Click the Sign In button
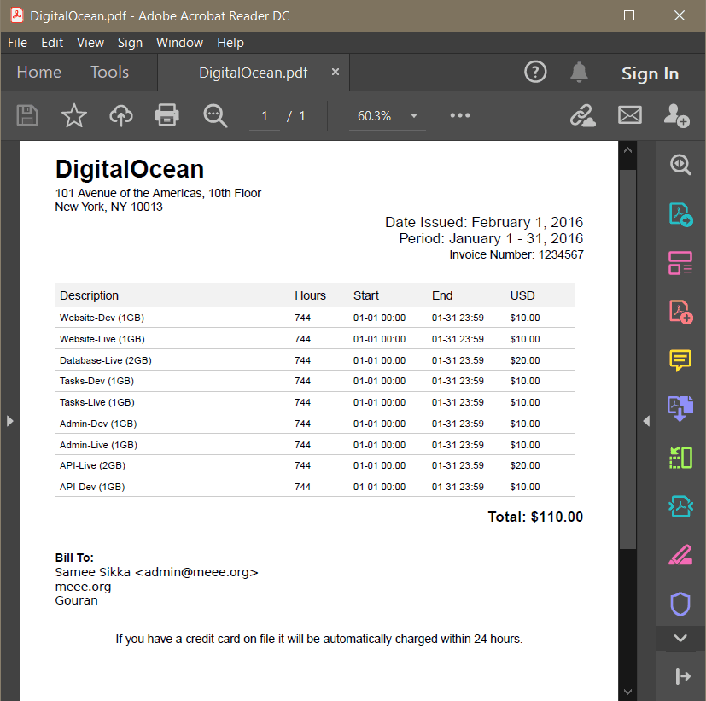Viewport: 706px width, 701px height. pos(650,73)
